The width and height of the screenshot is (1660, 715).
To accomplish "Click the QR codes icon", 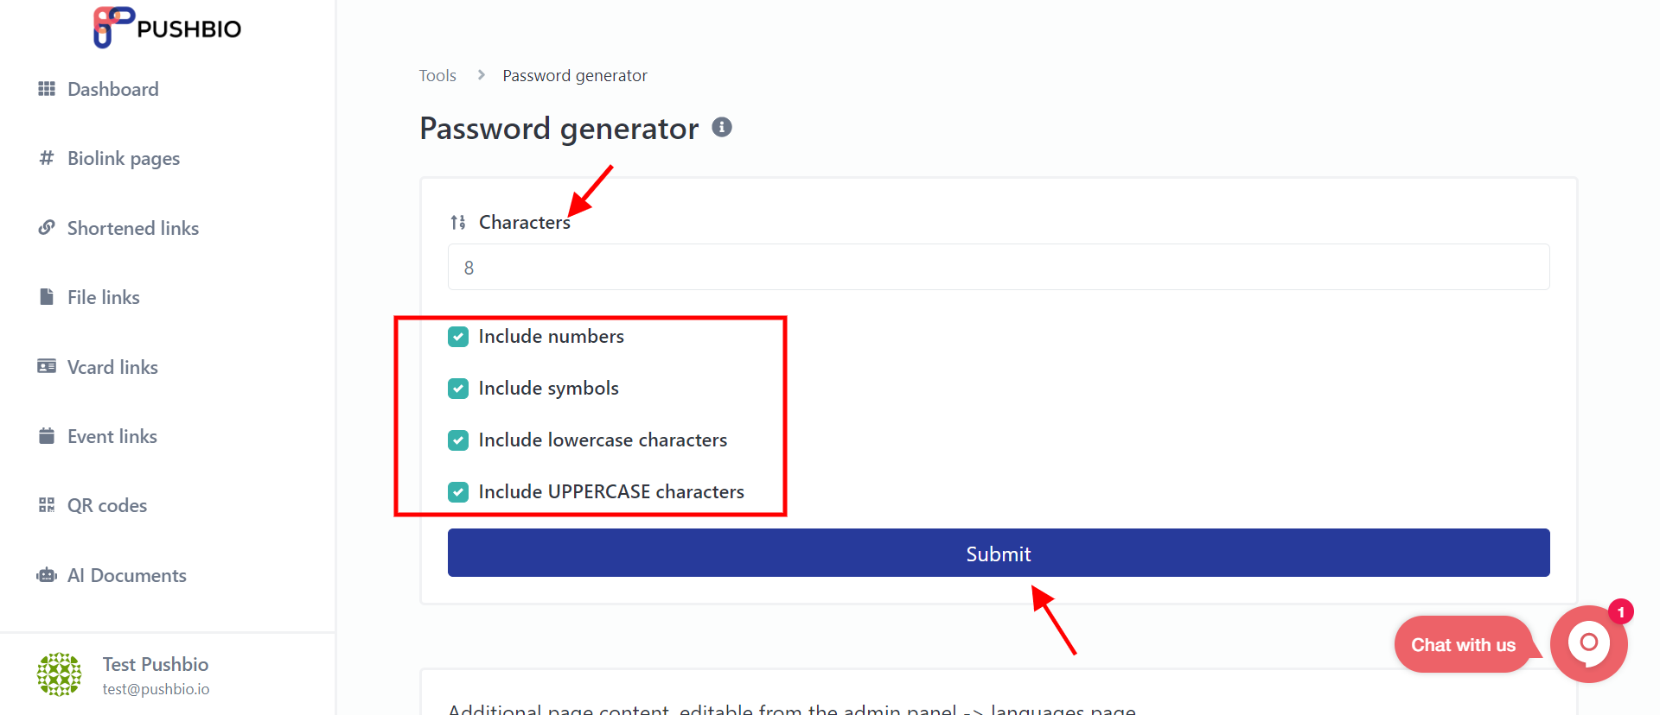I will [x=47, y=505].
